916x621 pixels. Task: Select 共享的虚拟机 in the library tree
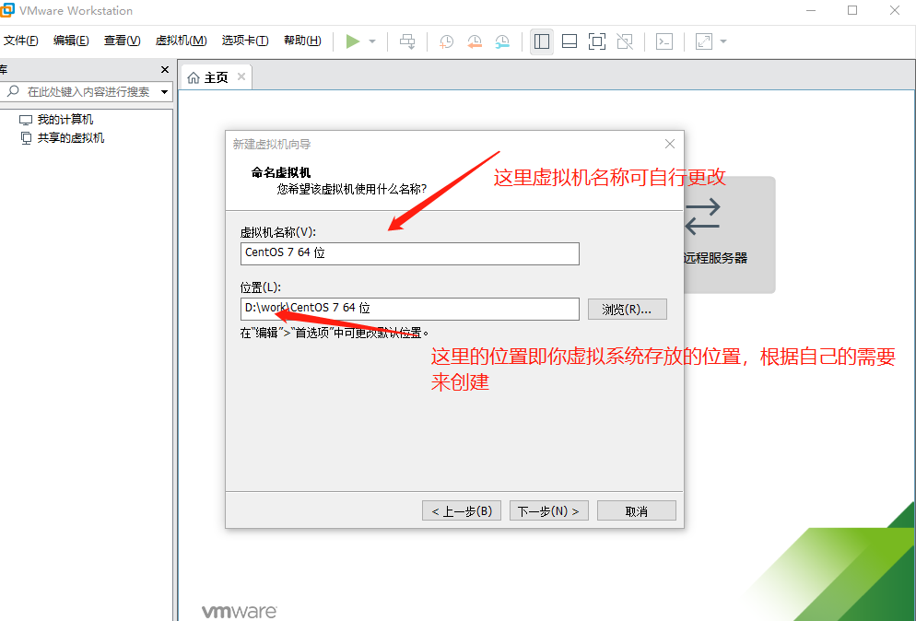[x=70, y=138]
